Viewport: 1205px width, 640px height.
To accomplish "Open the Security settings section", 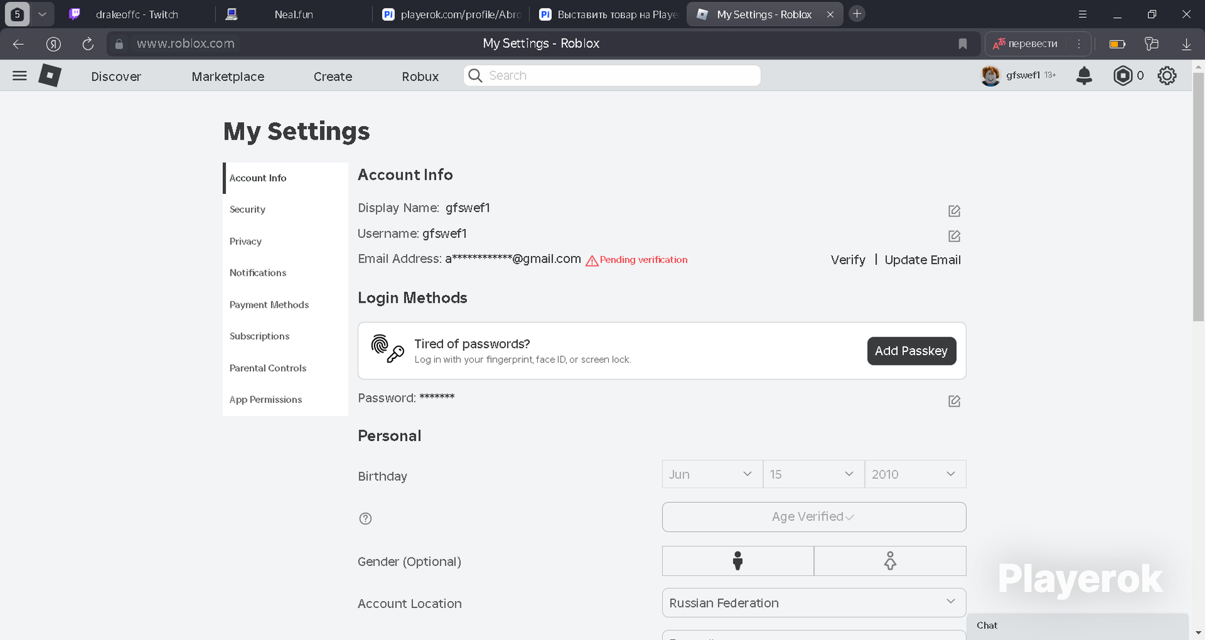I will [x=286, y=209].
